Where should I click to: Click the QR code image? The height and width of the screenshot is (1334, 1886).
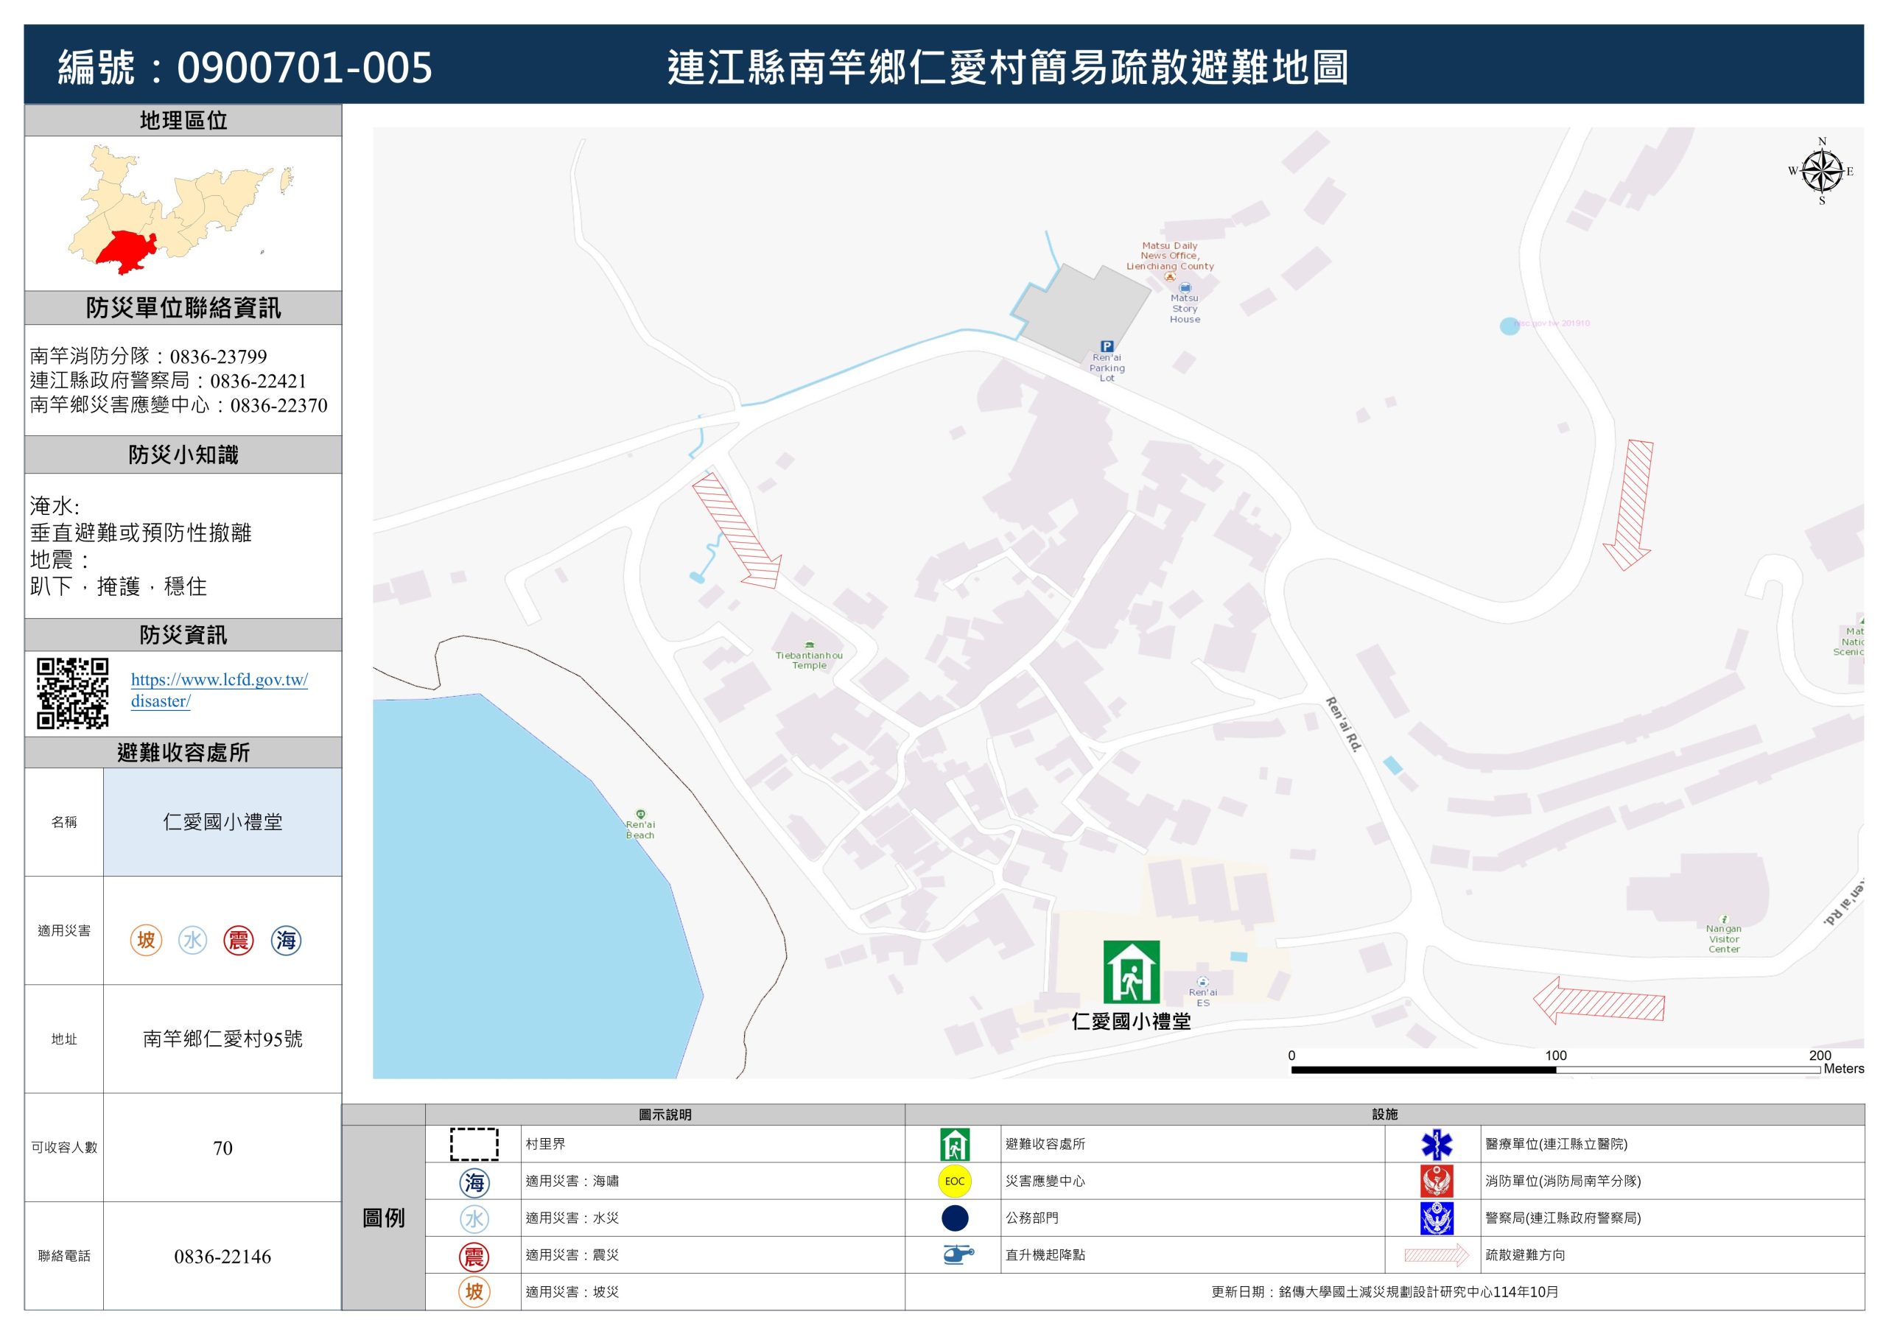(72, 692)
